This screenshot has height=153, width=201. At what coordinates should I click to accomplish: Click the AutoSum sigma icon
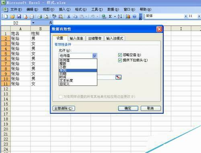point(110,16)
